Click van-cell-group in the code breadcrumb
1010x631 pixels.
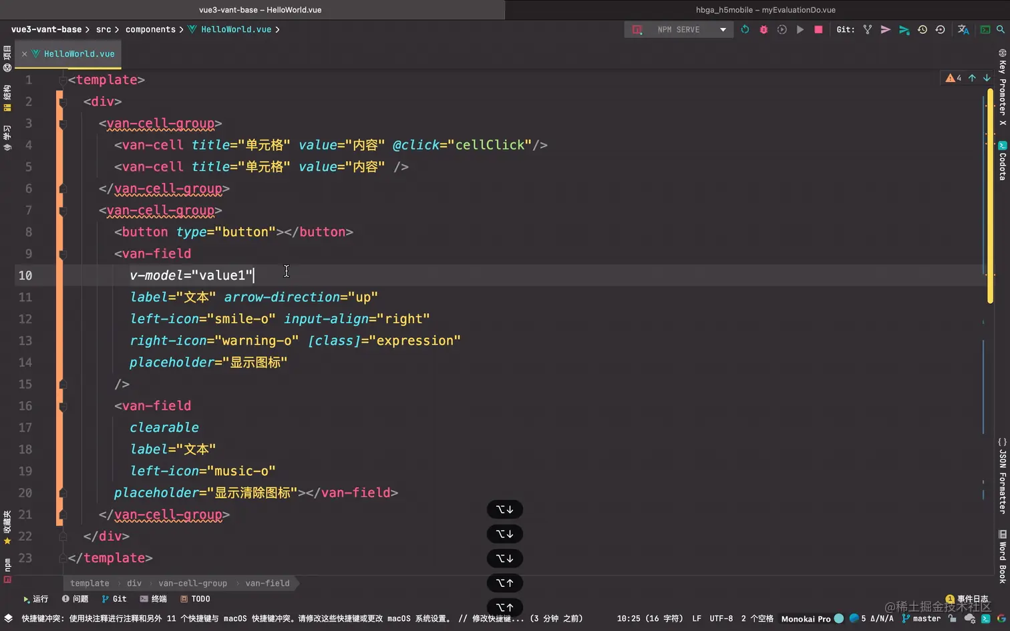tap(192, 583)
